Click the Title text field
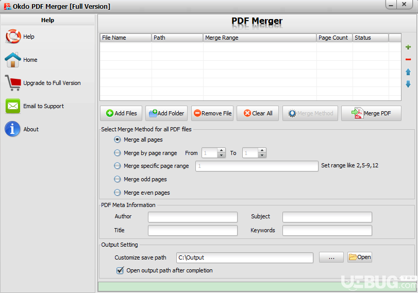Viewport: 418px width, 293px height. 193,230
